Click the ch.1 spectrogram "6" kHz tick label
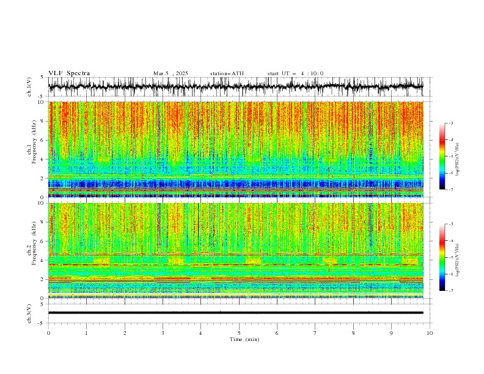This screenshot has height=374, width=484. tap(42, 141)
